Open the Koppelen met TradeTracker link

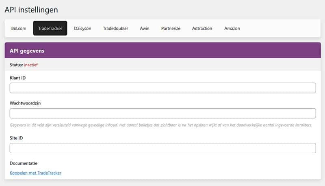pos(35,173)
